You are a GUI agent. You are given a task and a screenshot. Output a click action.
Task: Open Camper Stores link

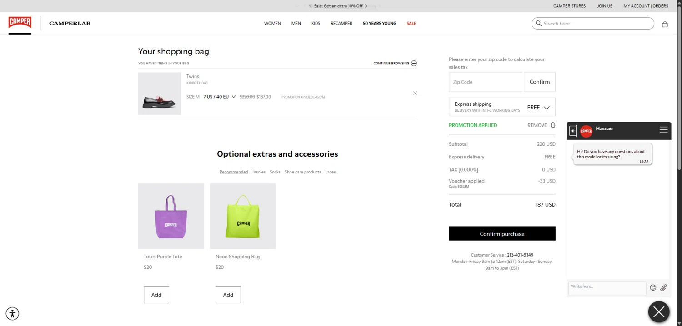[x=569, y=6]
